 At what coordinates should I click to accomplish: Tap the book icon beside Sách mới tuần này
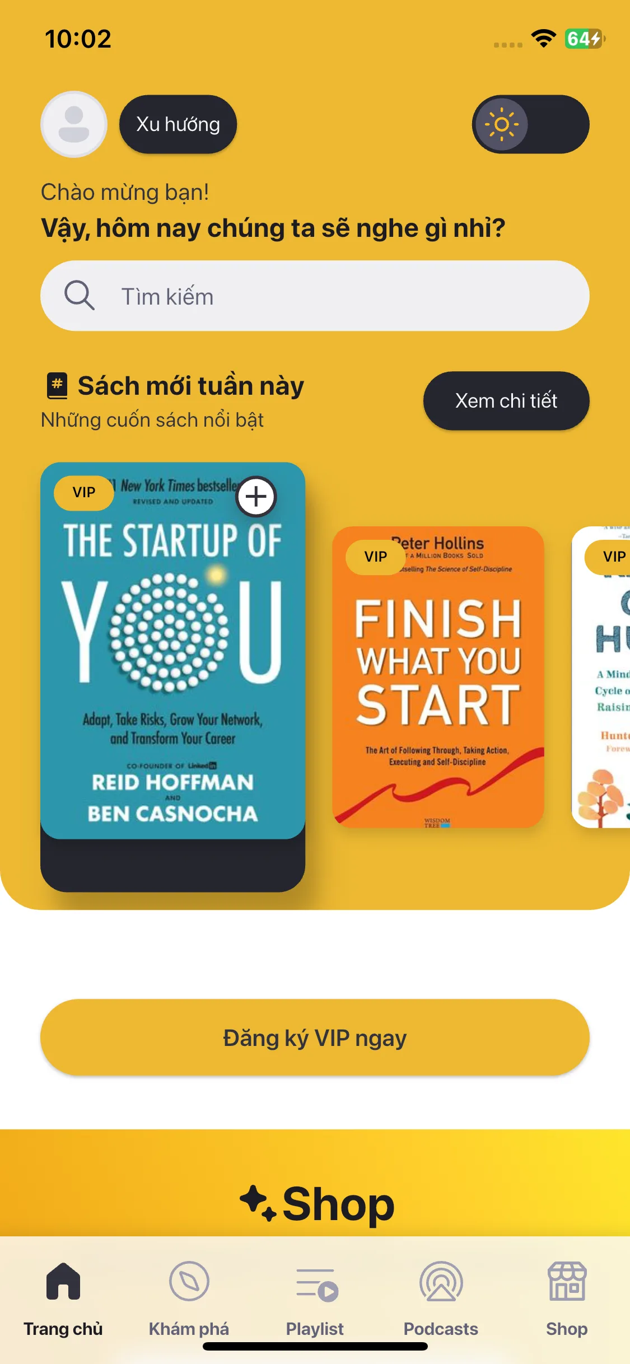coord(57,386)
